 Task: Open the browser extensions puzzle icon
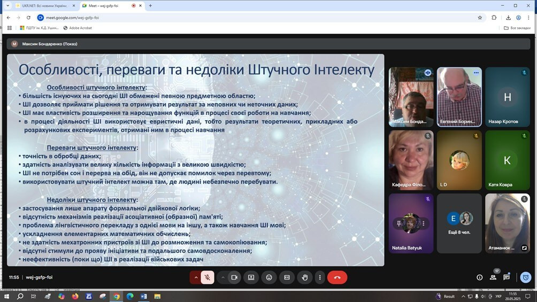(x=494, y=18)
